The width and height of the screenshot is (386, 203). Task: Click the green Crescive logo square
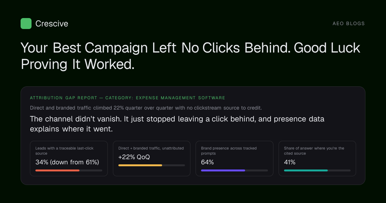point(26,24)
